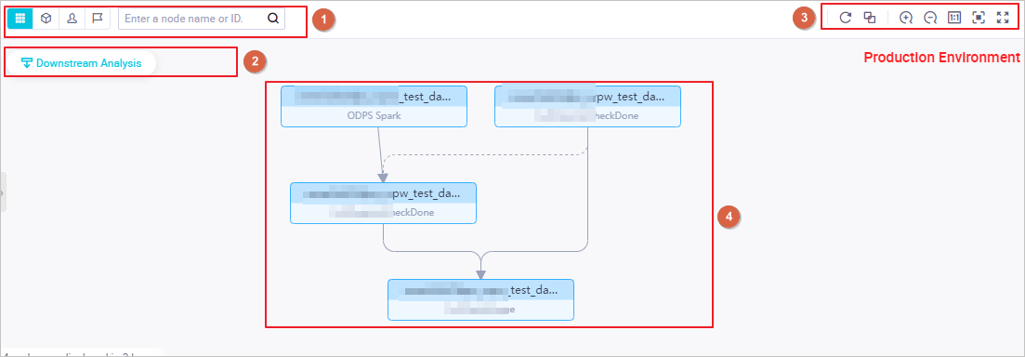1025x357 pixels.
Task: Select the middle pw_test_da CheckDone node
Action: click(383, 204)
